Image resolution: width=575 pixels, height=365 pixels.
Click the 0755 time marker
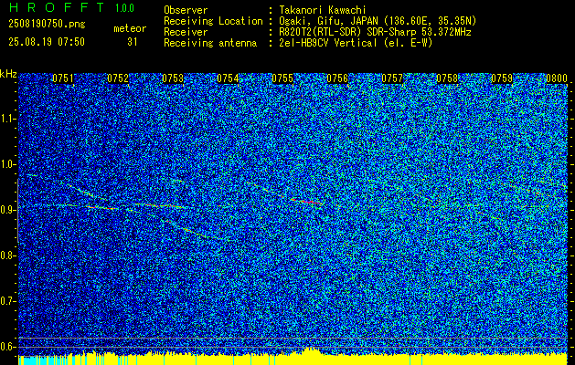pyautogui.click(x=282, y=78)
